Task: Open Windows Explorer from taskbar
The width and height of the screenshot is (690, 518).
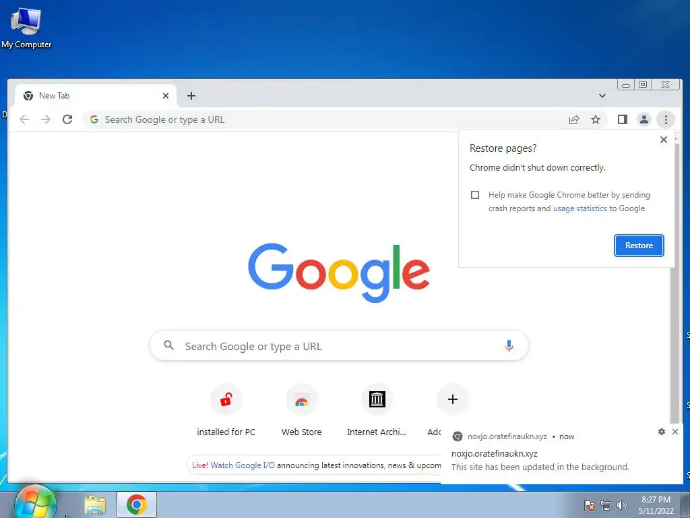Action: click(95, 505)
